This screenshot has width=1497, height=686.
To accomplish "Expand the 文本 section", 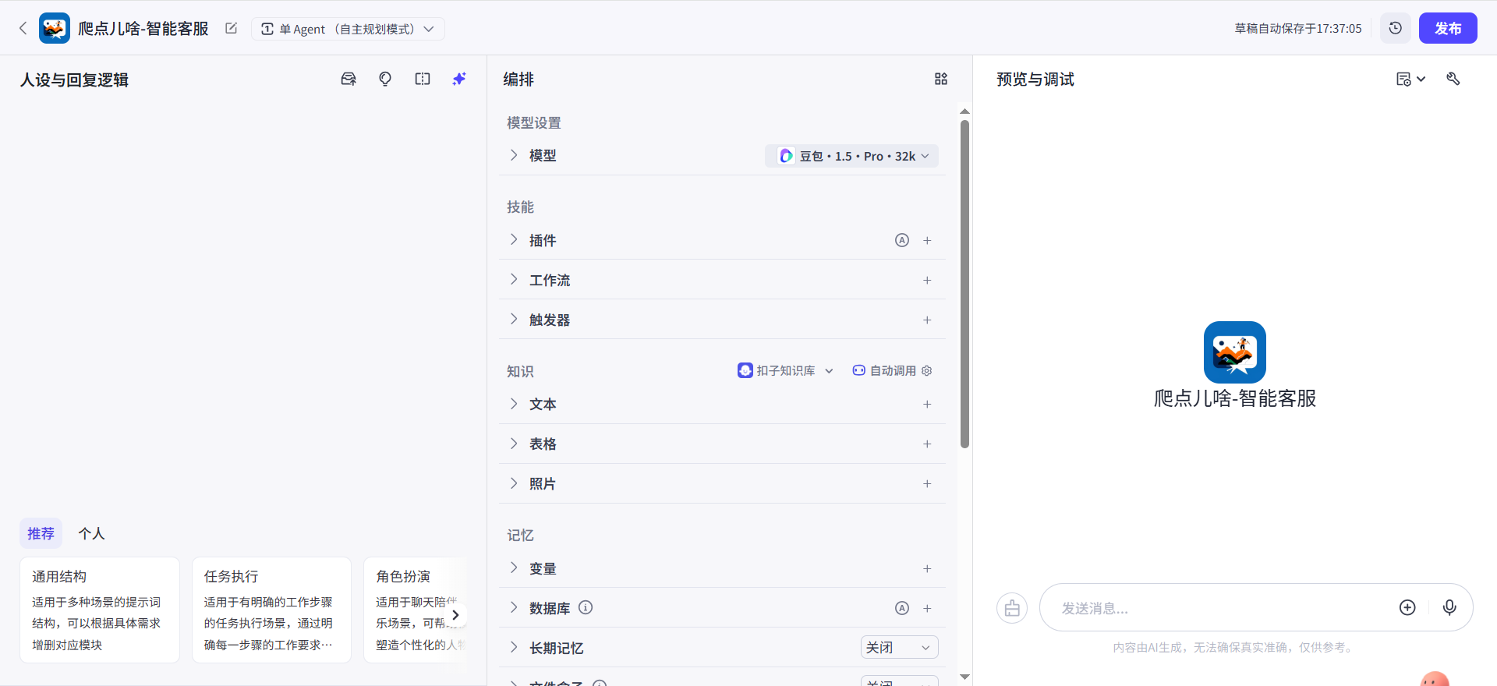I will pos(514,403).
